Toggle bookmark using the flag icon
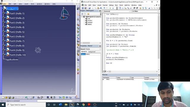Screen dimensions: 190x107 point(149,8)
